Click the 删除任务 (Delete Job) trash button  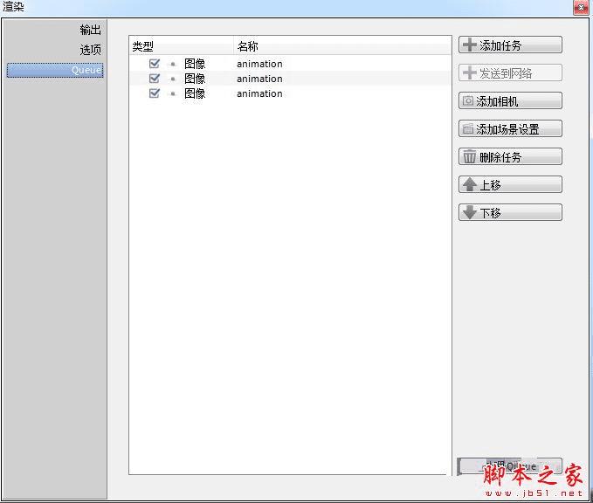[510, 157]
